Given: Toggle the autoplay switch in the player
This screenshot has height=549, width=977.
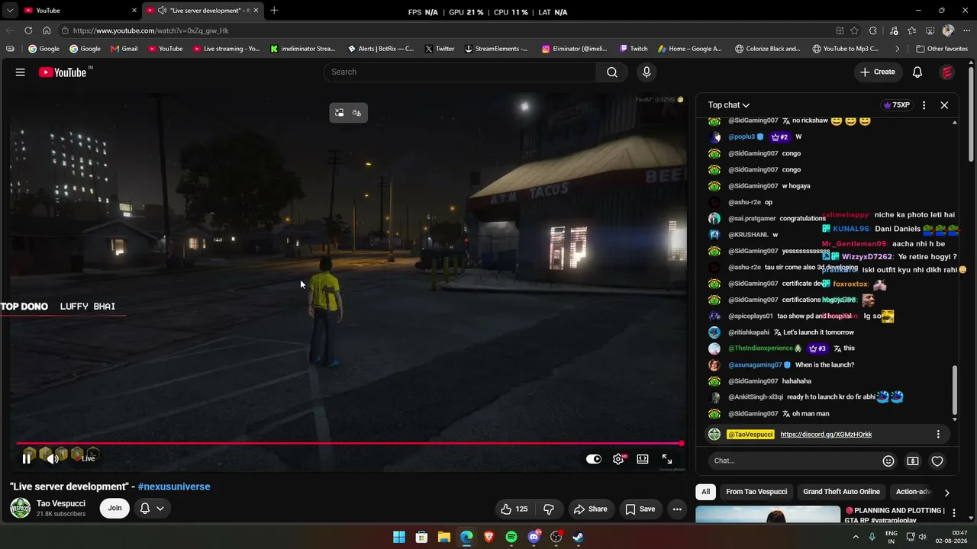Looking at the screenshot, I should [x=593, y=459].
